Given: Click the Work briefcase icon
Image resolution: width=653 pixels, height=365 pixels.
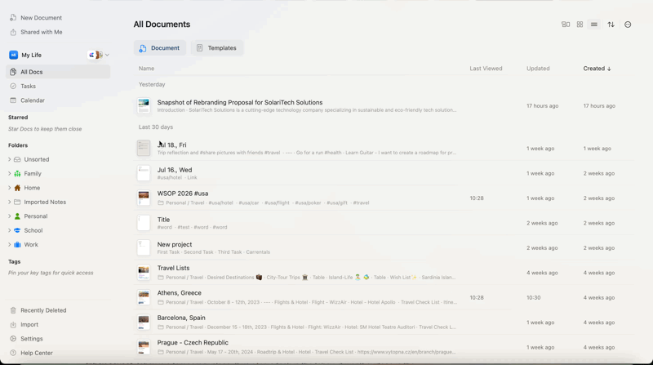Looking at the screenshot, I should pyautogui.click(x=17, y=245).
